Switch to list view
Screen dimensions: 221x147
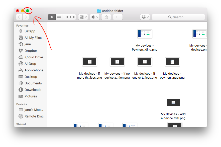(59, 17)
